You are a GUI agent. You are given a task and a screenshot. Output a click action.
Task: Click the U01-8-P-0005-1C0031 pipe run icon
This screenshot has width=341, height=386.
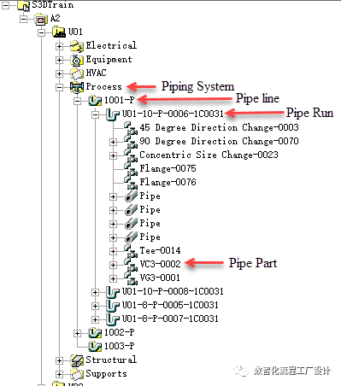(113, 306)
